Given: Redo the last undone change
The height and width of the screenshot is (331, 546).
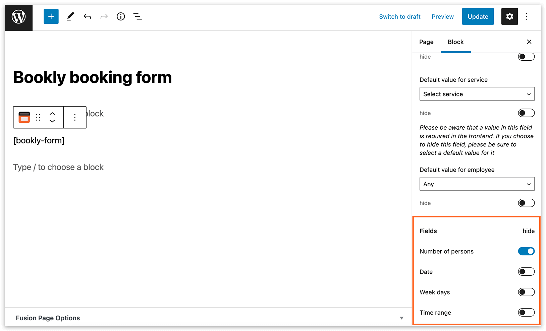Looking at the screenshot, I should tap(104, 16).
